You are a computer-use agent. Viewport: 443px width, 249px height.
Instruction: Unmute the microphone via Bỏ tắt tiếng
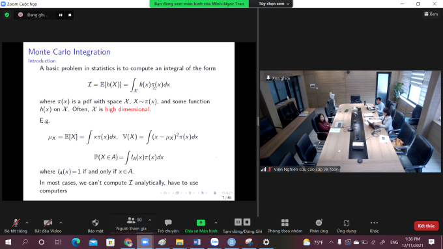[x=16, y=226]
